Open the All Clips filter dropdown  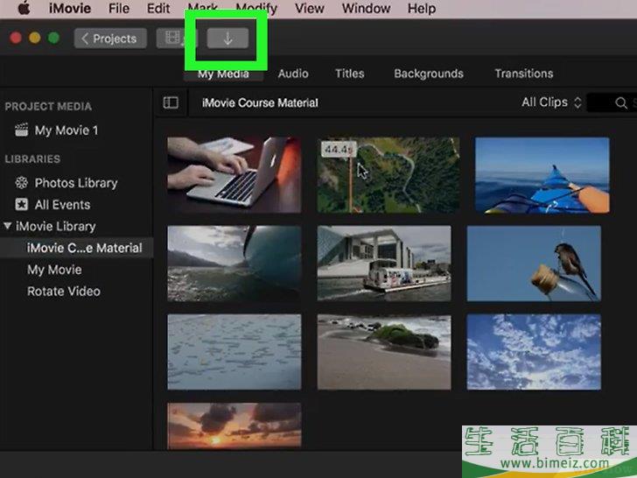(x=551, y=102)
